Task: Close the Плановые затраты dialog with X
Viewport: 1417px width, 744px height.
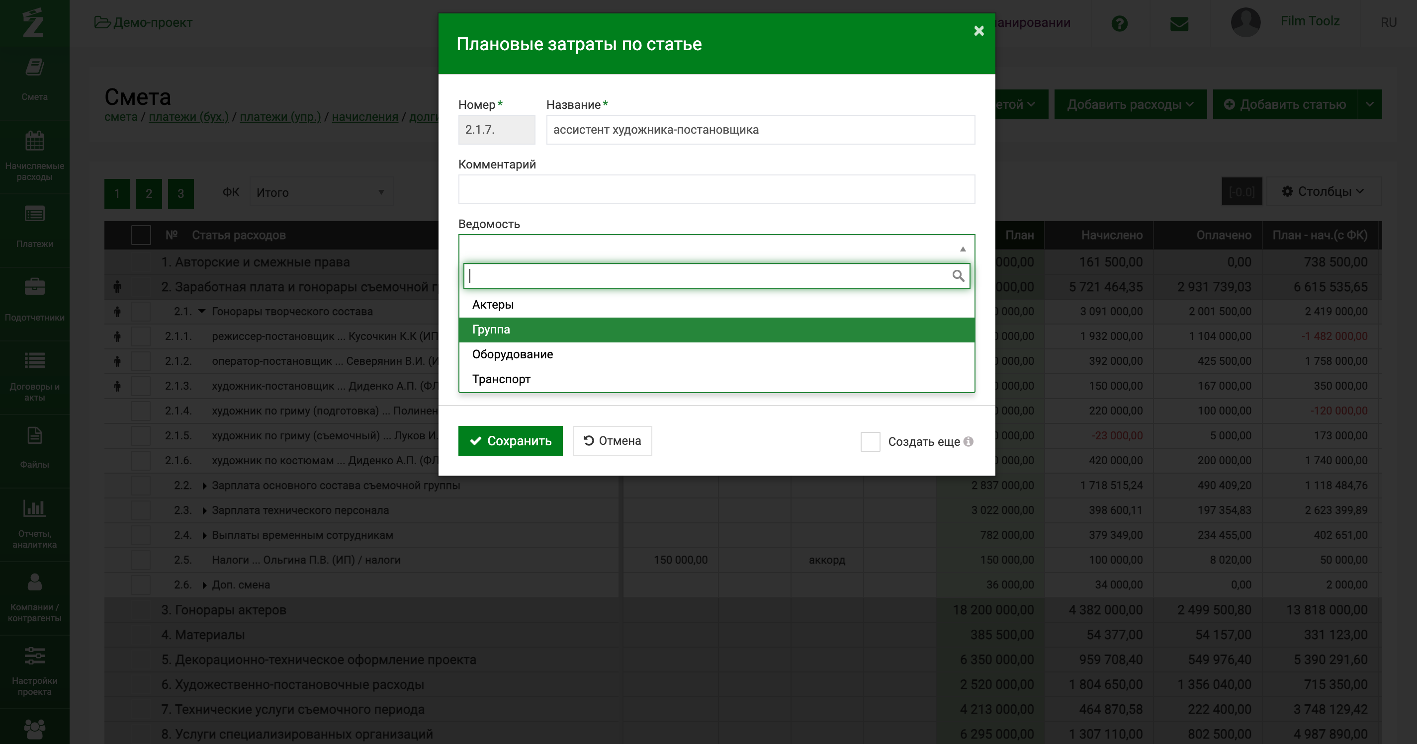Action: click(978, 31)
